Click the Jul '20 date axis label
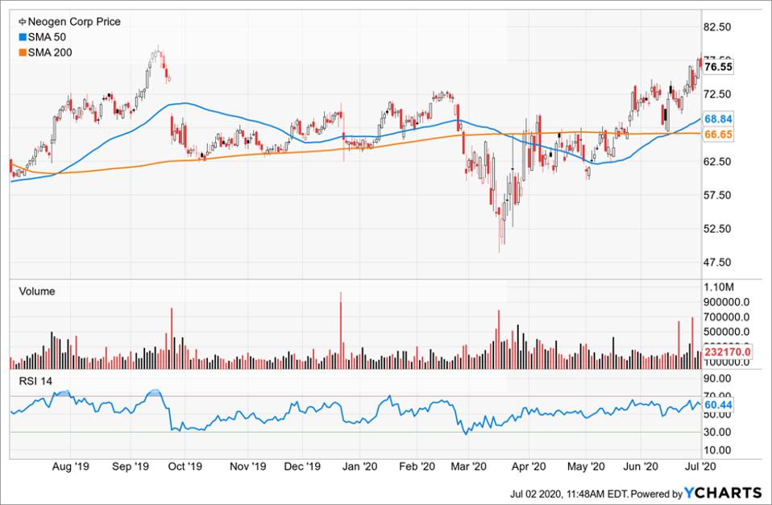The width and height of the screenshot is (772, 505). click(700, 466)
